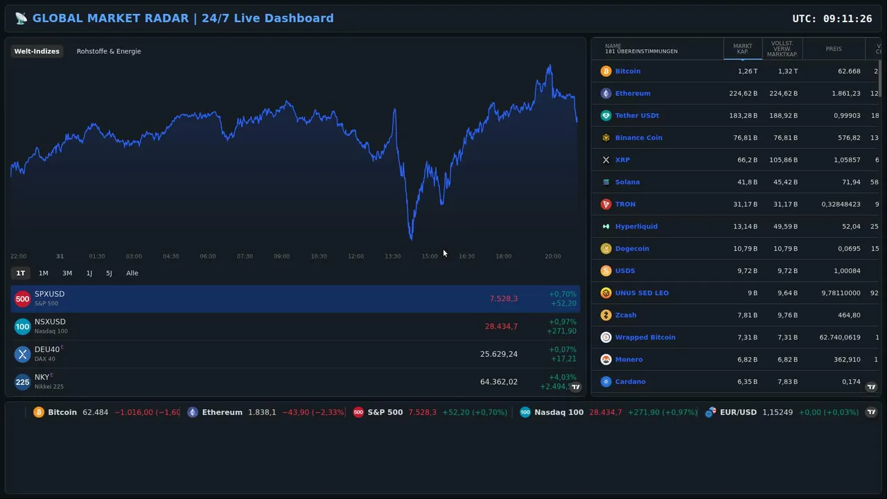Select the 1J time range
This screenshot has height=499, width=887.
[89, 273]
